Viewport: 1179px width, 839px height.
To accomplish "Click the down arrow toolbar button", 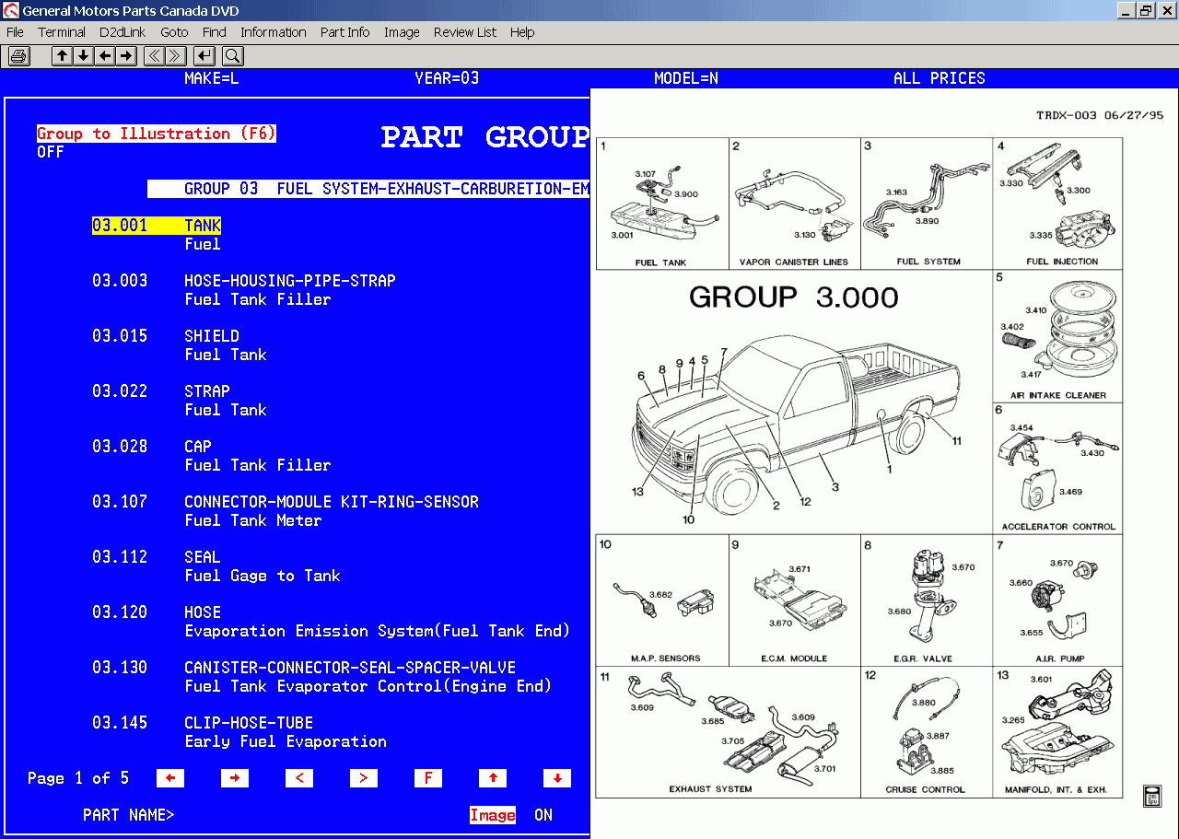I will 83,56.
